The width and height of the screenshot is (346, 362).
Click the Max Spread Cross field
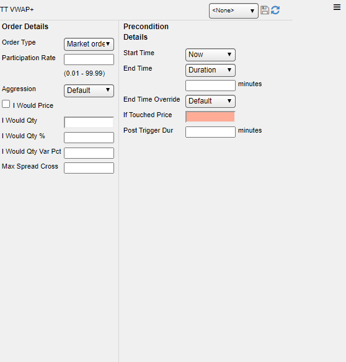[x=89, y=168]
